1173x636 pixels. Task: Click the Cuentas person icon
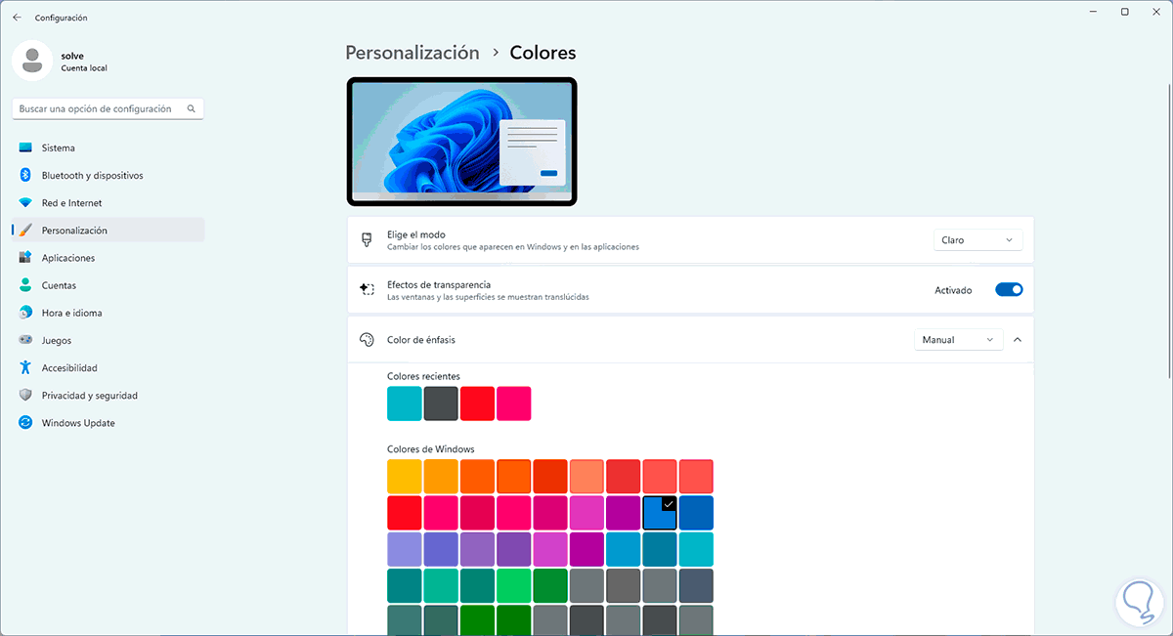25,285
